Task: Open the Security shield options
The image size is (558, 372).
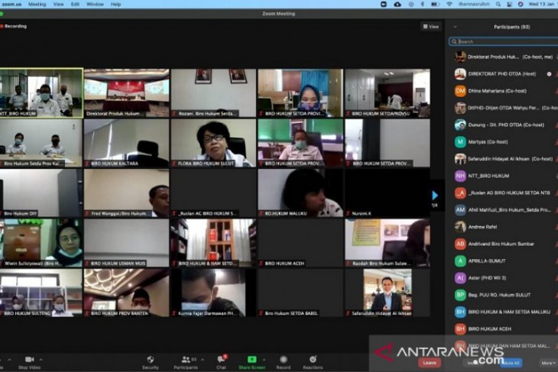Action: [x=151, y=360]
